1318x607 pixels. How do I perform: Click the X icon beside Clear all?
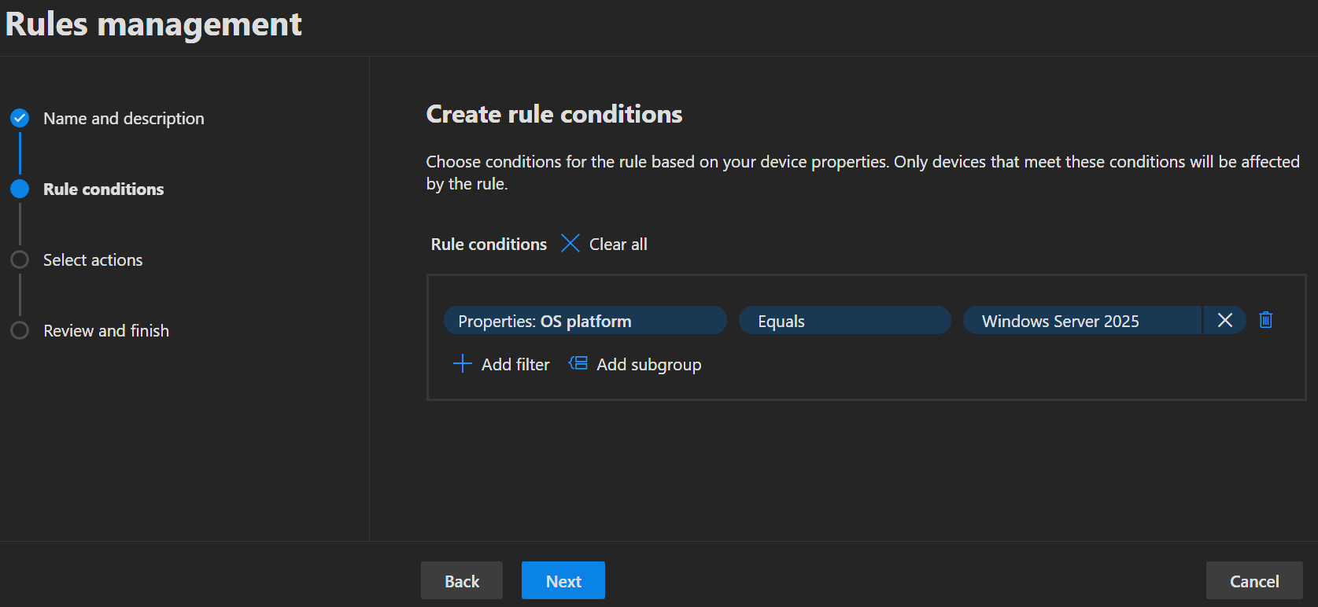pos(570,244)
